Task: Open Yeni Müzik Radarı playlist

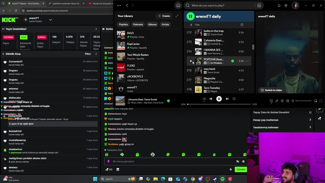Action: point(149,56)
